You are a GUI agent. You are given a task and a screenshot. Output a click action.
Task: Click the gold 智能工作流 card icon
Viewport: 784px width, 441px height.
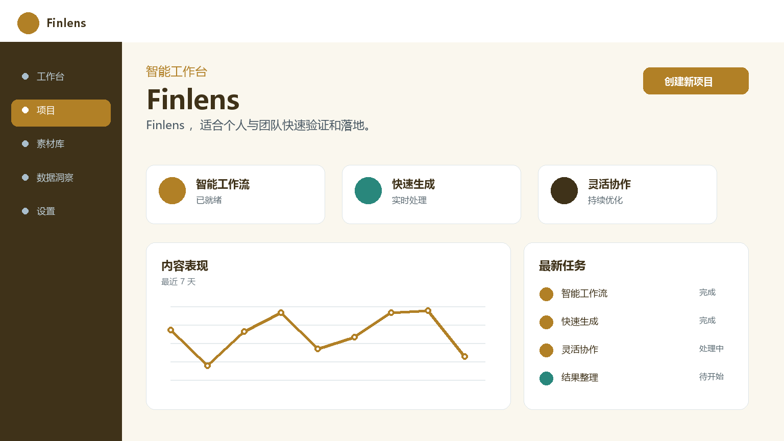click(x=172, y=190)
